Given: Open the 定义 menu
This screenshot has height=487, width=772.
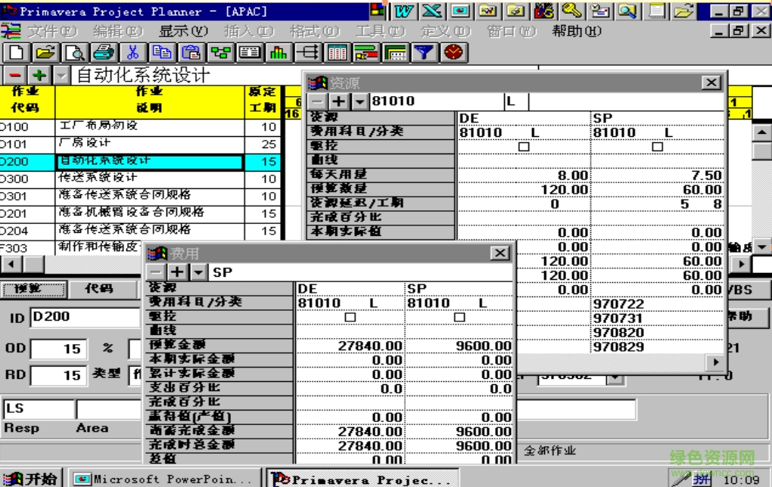Looking at the screenshot, I should click(446, 32).
